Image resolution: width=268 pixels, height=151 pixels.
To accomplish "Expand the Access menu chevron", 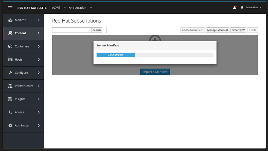I will 39,112.
